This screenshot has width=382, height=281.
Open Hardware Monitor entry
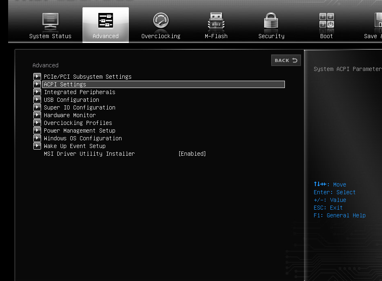tap(69, 115)
